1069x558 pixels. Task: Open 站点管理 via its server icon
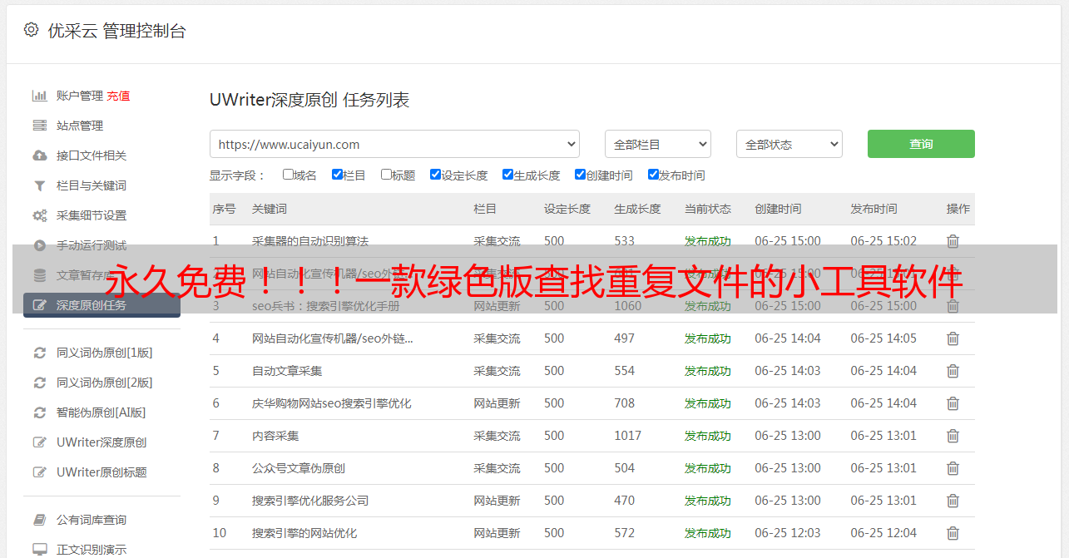[39, 126]
